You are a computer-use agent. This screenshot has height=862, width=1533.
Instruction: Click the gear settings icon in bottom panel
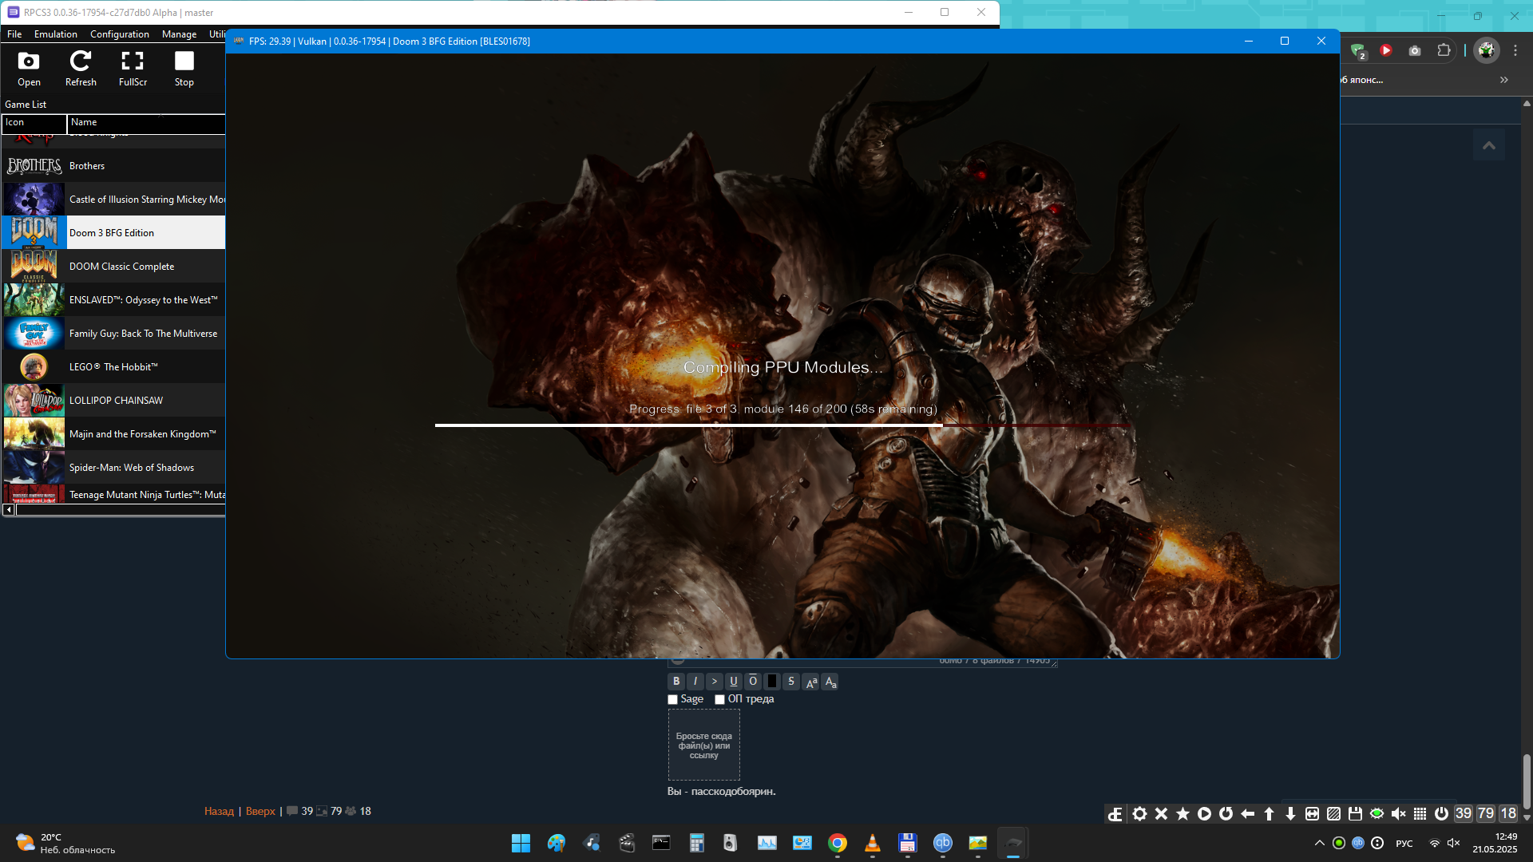(x=1139, y=813)
